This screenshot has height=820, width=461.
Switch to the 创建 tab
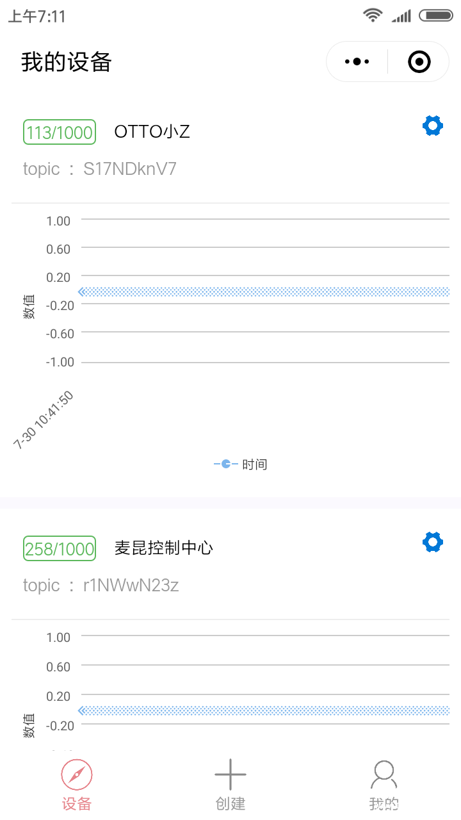coord(230,803)
